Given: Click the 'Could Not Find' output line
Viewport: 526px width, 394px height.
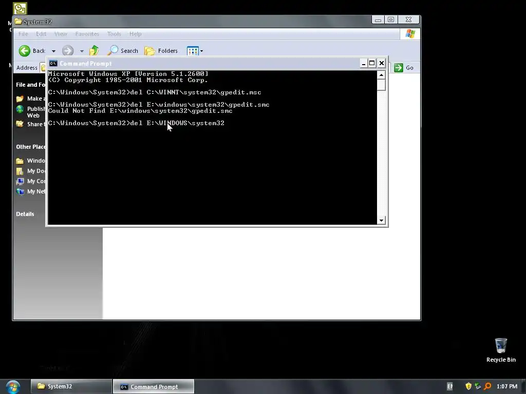Looking at the screenshot, I should tap(140, 111).
